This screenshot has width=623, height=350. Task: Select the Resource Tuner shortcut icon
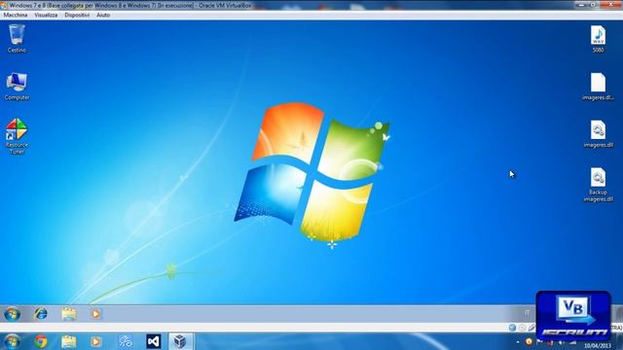[x=17, y=136]
